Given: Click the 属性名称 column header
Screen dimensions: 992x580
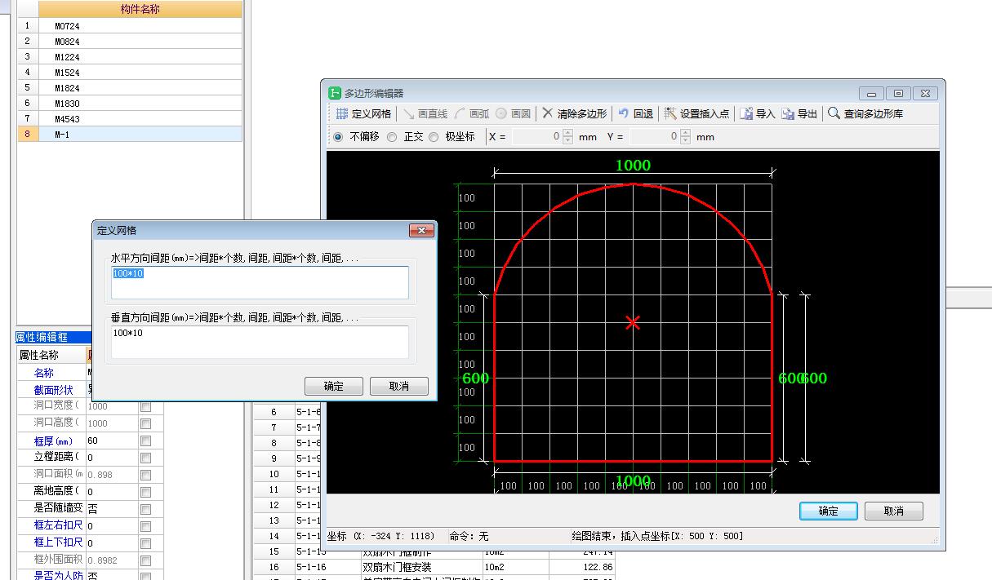Looking at the screenshot, I should click(x=51, y=355).
